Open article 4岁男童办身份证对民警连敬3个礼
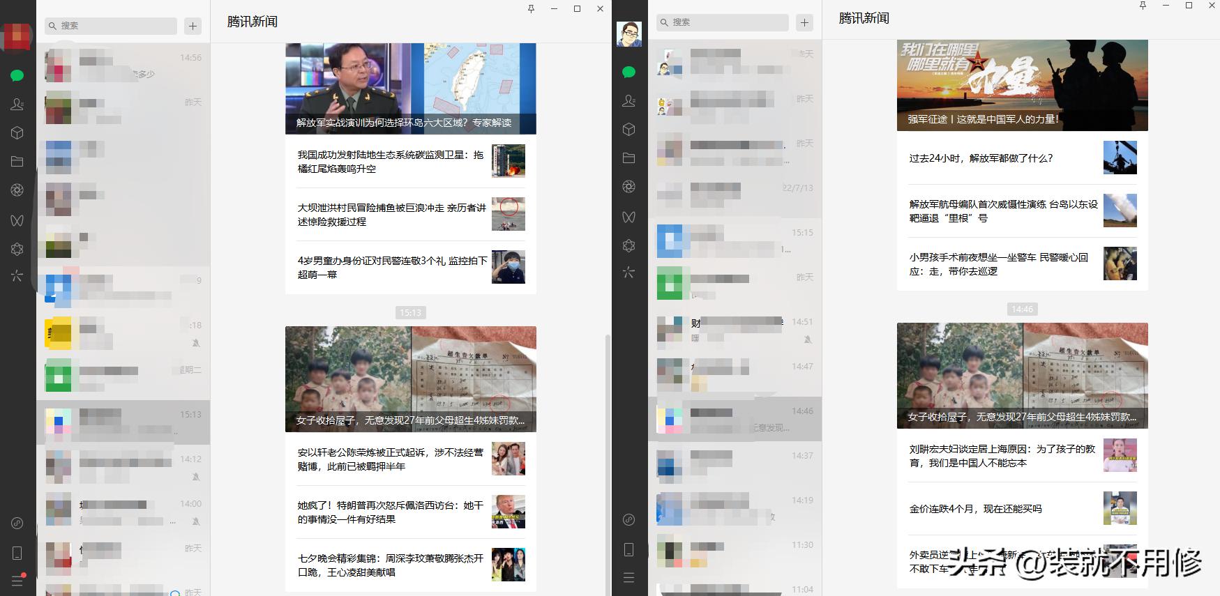The height and width of the screenshot is (596, 1220). click(411, 267)
